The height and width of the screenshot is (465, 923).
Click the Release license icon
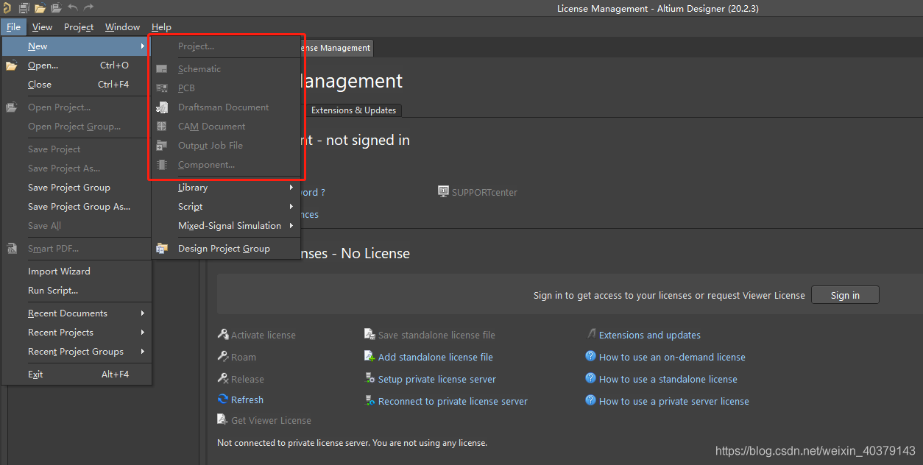(x=223, y=379)
